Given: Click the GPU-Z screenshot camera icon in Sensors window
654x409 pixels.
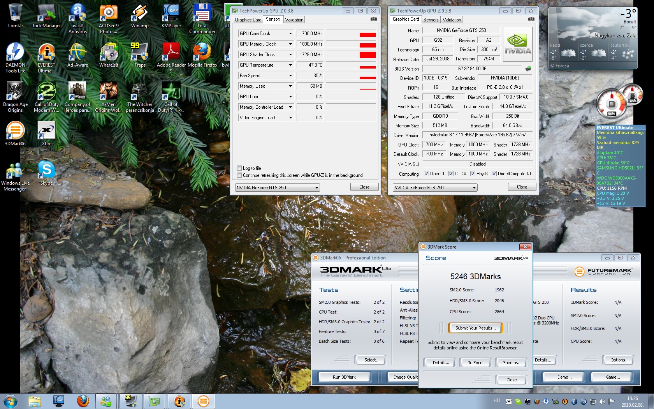Looking at the screenshot, I should point(374,19).
